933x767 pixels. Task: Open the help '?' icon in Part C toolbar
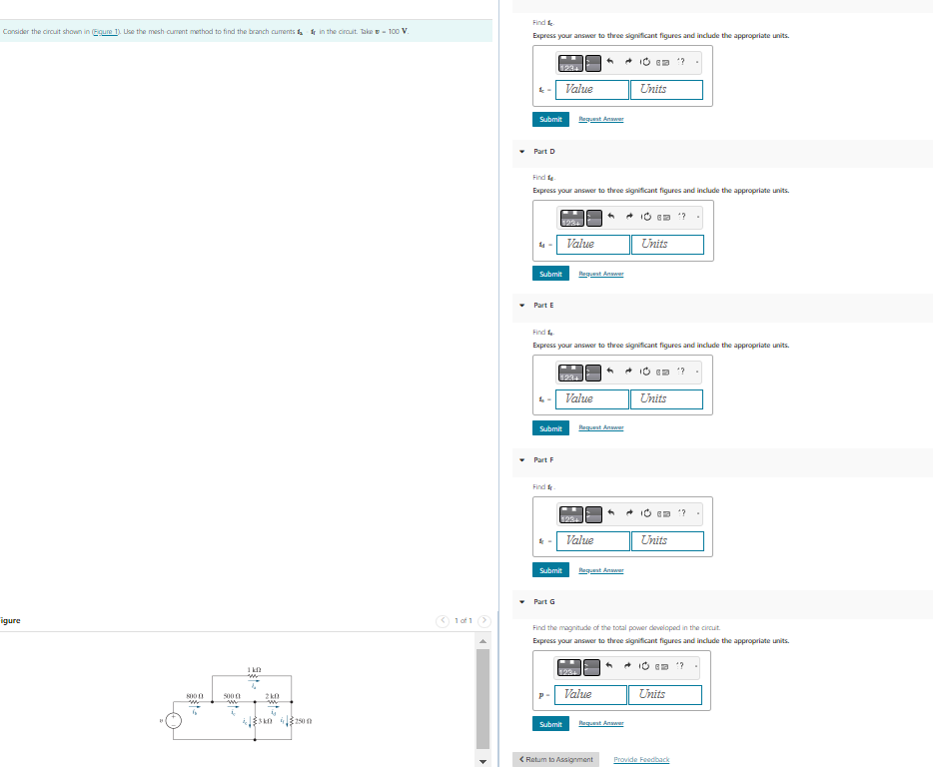coord(681,62)
